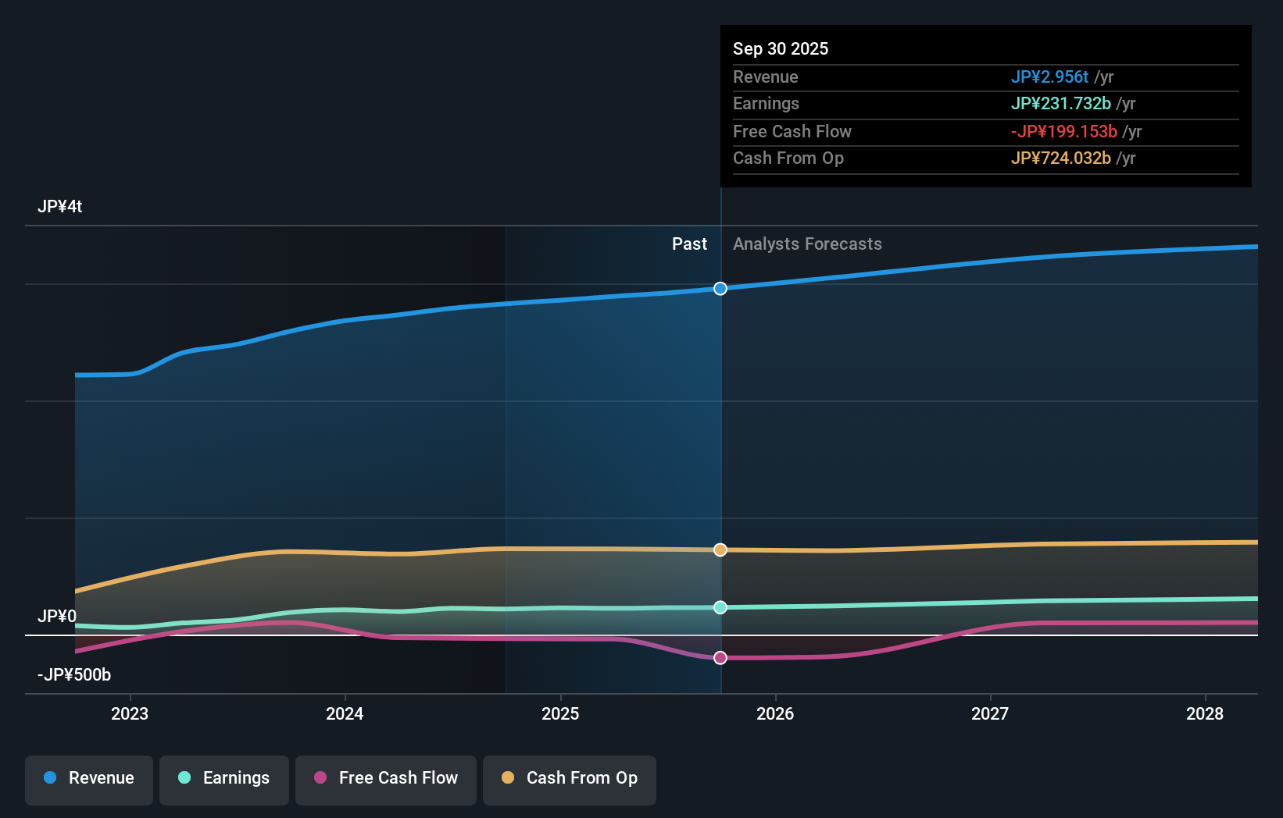Click the Free Cash Flow value -JP¥199.153b
Image resolution: width=1283 pixels, height=818 pixels.
[1063, 132]
